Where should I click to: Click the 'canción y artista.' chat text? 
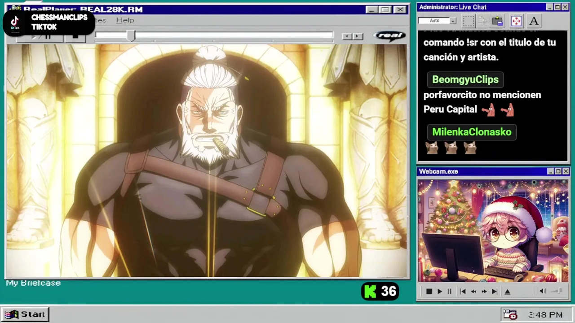(461, 57)
